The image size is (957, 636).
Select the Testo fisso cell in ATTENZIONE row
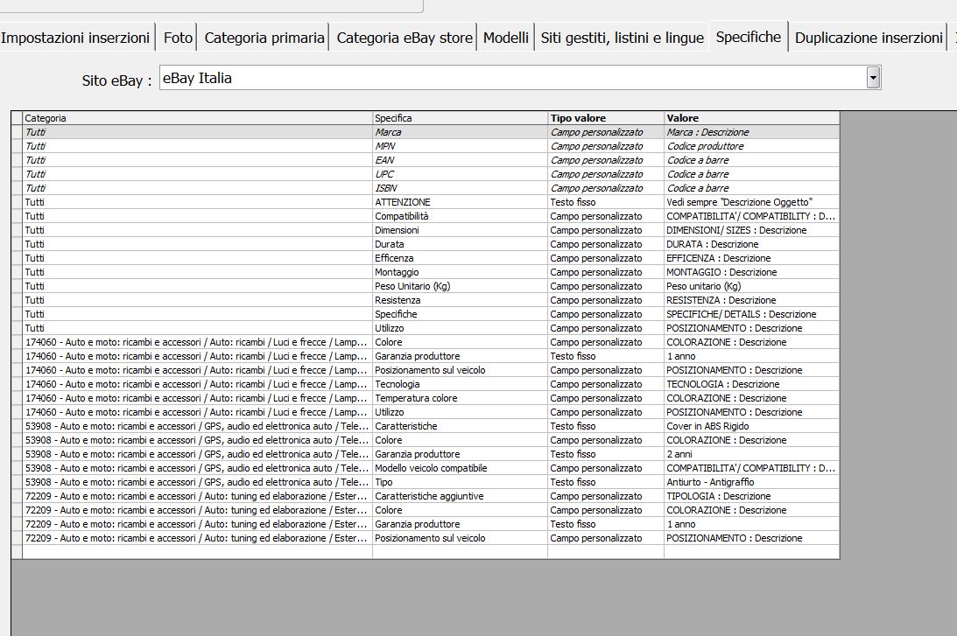[606, 202]
